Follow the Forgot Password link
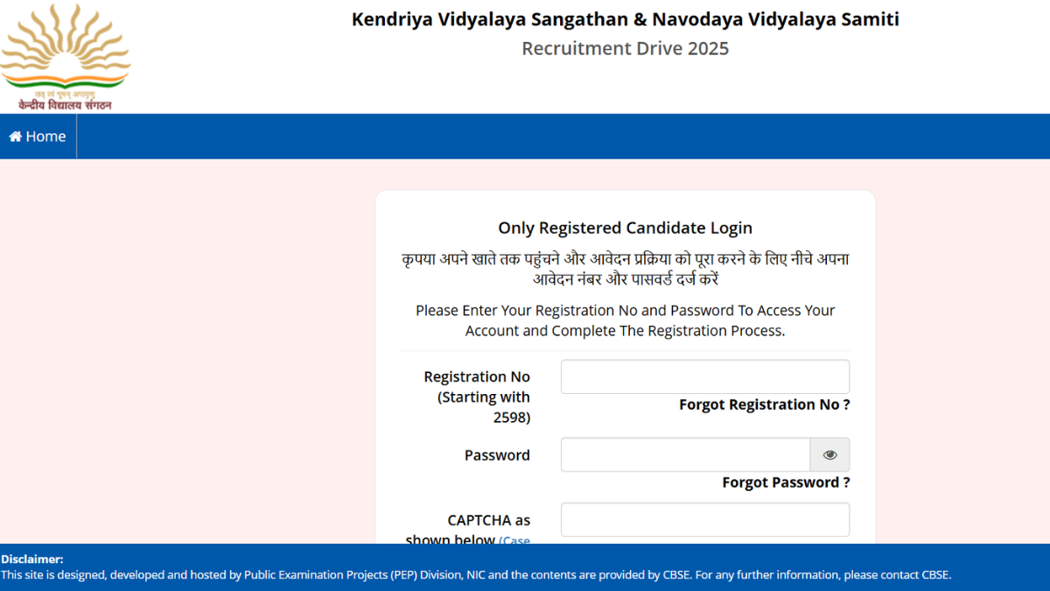This screenshot has width=1050, height=591. (x=786, y=482)
